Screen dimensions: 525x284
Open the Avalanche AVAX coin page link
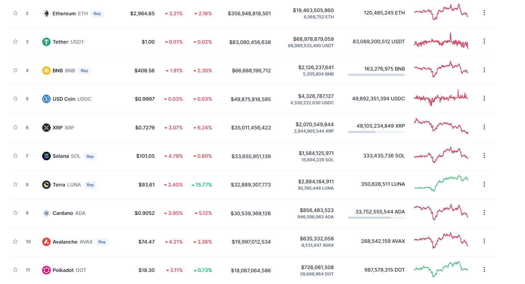[72, 242]
